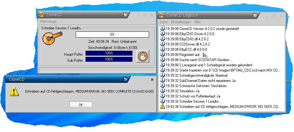This screenshot has height=132, width=294.
Task: Click the Haupt Puffer 100% bar
Action: [x=109, y=53]
